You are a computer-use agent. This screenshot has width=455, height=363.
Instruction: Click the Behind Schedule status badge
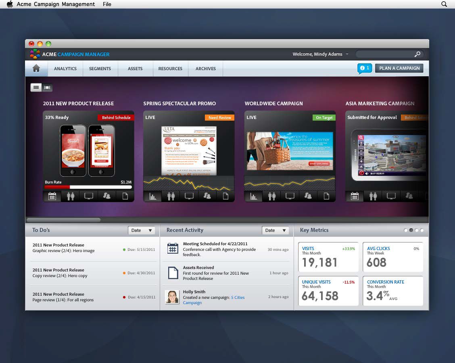click(116, 117)
